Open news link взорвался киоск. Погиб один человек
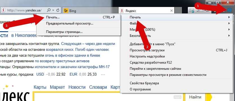The width and height of the screenshot is (235, 101). (x=77, y=50)
